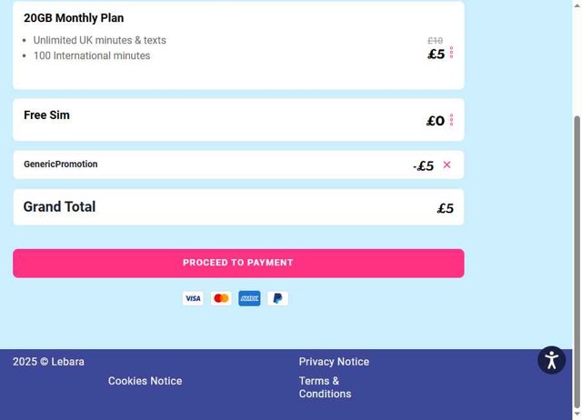The width and height of the screenshot is (582, 420).
Task: Open the Cookies Notice link
Action: 145,381
